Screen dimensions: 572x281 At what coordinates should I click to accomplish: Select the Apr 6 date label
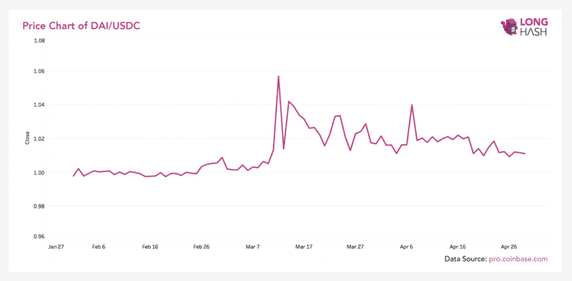[407, 246]
